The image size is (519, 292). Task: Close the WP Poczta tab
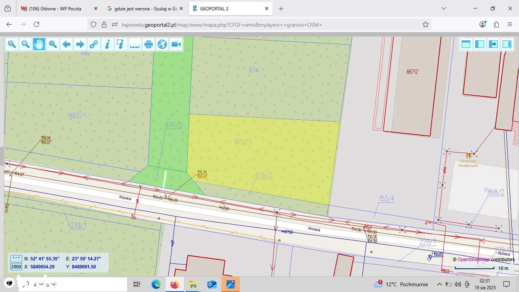click(95, 9)
